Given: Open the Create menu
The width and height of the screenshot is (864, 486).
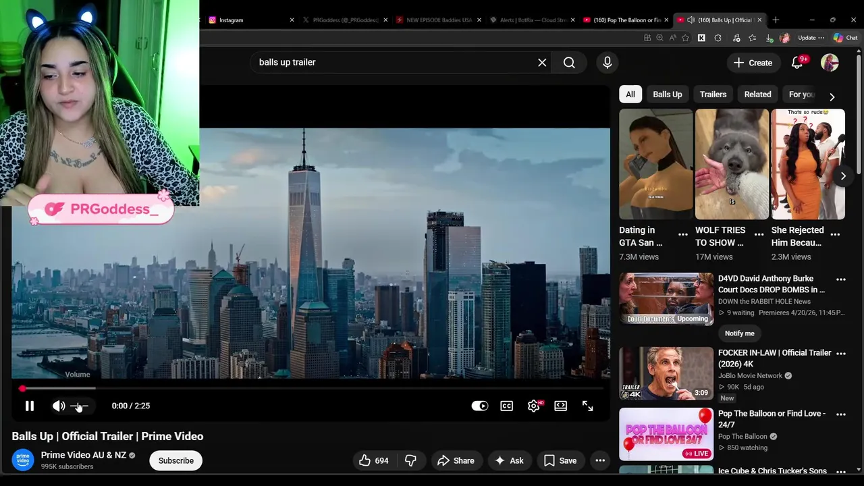Looking at the screenshot, I should coord(753,63).
